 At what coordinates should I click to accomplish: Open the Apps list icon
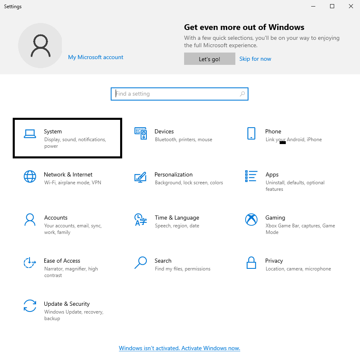251,176
